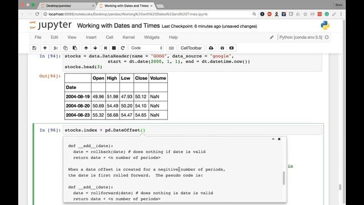Screen dimensions: 364x205
Task: Click the 2004-08-23 index cell
Action: pyautogui.click(x=78, y=115)
